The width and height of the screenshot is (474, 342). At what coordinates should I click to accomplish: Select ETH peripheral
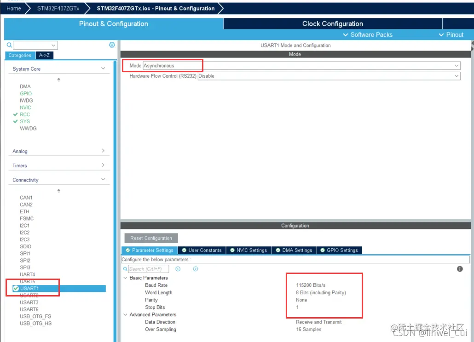point(24,211)
